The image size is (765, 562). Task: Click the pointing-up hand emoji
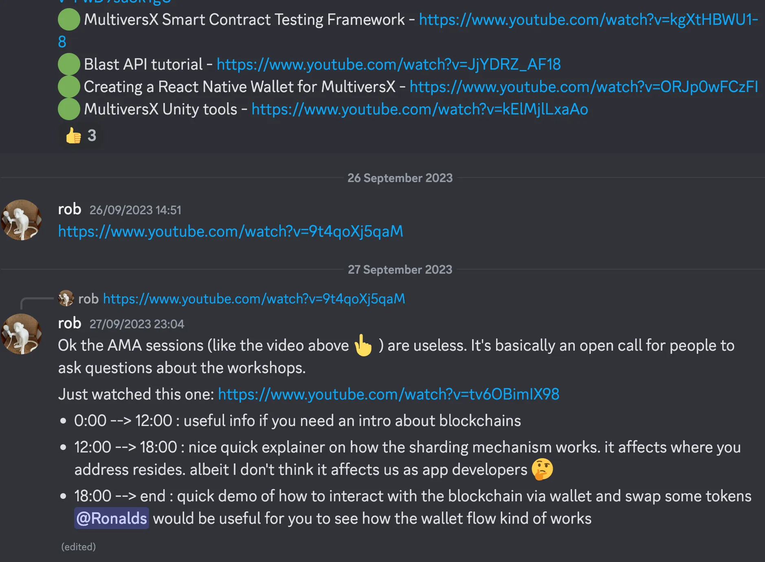[363, 345]
